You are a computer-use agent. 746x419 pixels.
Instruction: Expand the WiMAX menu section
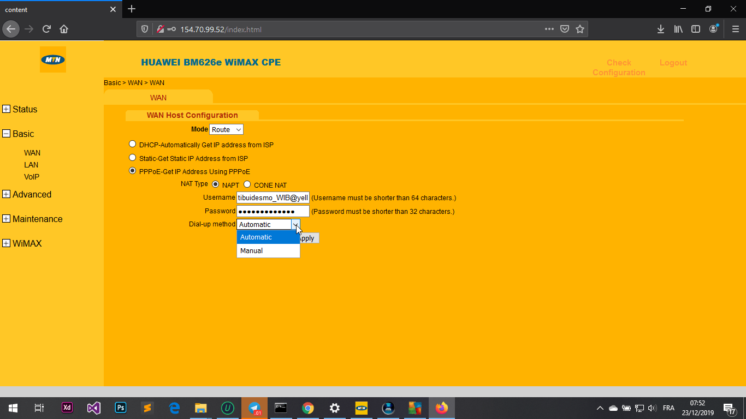tap(7, 243)
